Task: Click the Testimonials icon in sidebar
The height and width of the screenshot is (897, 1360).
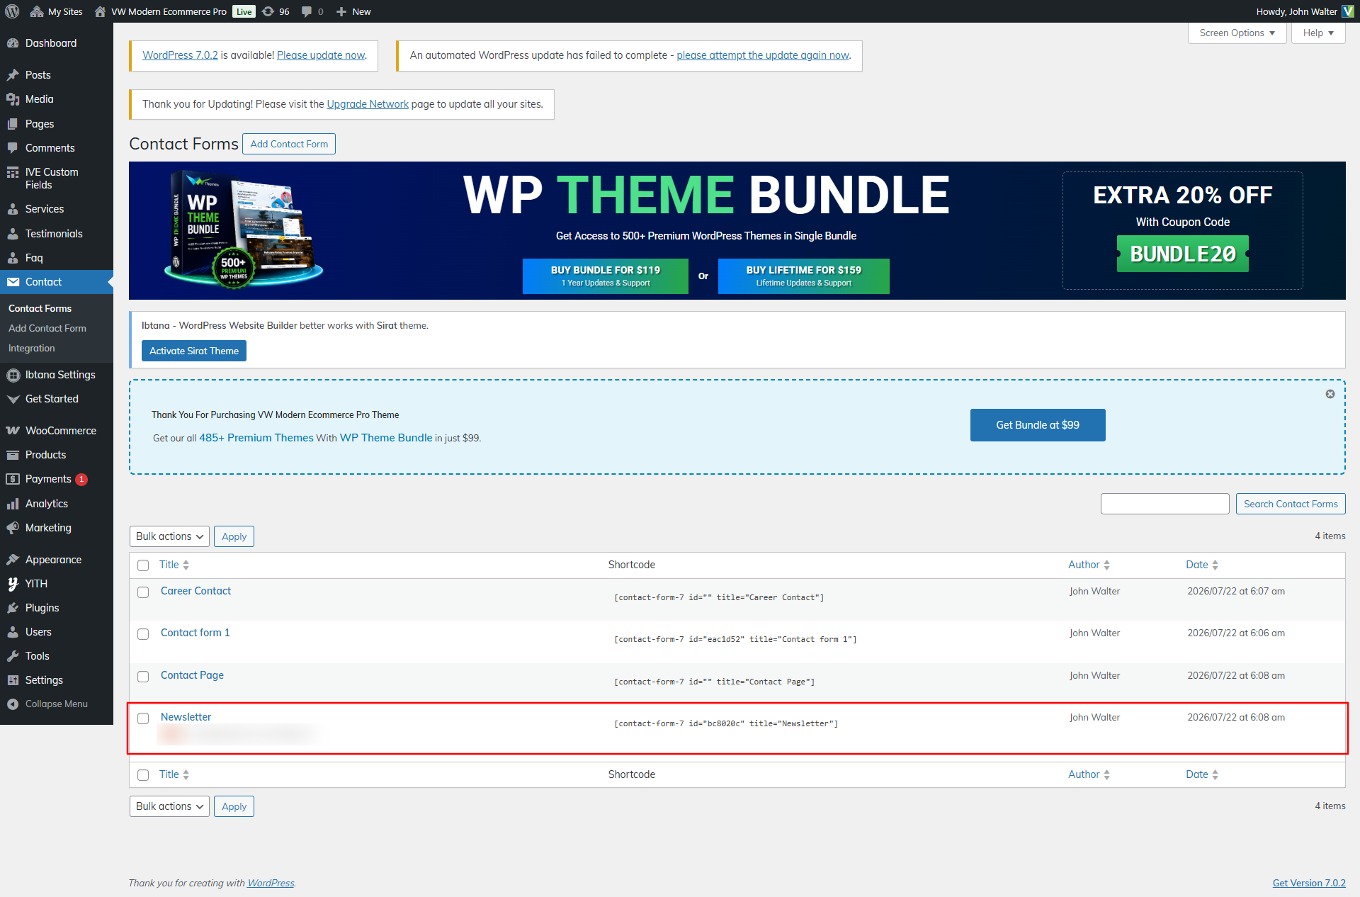Action: [13, 234]
